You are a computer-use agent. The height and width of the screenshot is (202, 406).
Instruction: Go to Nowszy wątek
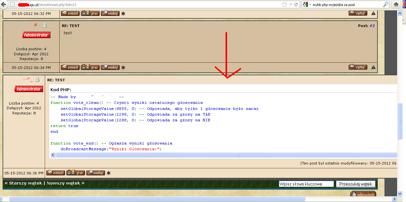pyautogui.click(x=66, y=183)
